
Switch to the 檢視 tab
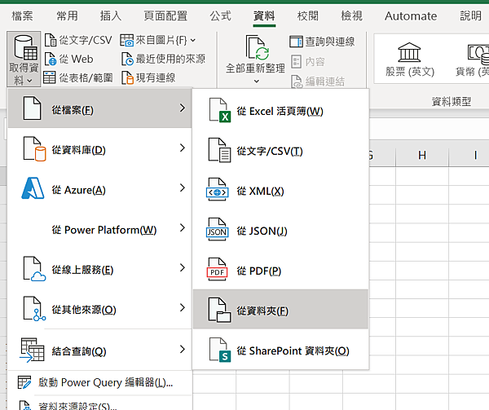[x=351, y=16]
